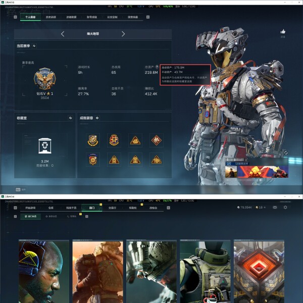
Task: Select the first triangle badge in bottom row
Action: [114, 160]
